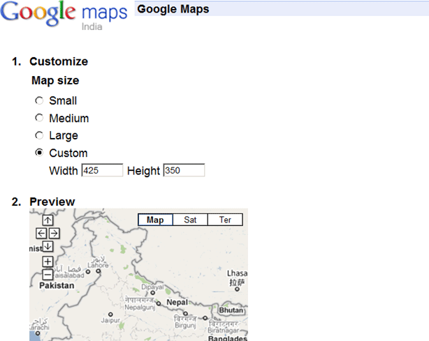
Task: Click the Nepalgunj city marker
Action: pyautogui.click(x=159, y=303)
